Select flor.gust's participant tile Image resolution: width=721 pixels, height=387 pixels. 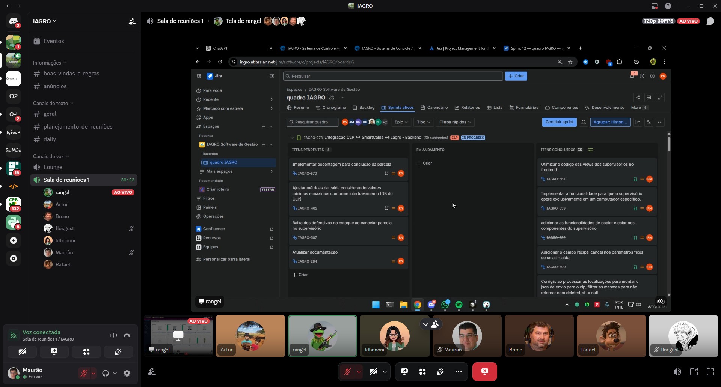683,336
